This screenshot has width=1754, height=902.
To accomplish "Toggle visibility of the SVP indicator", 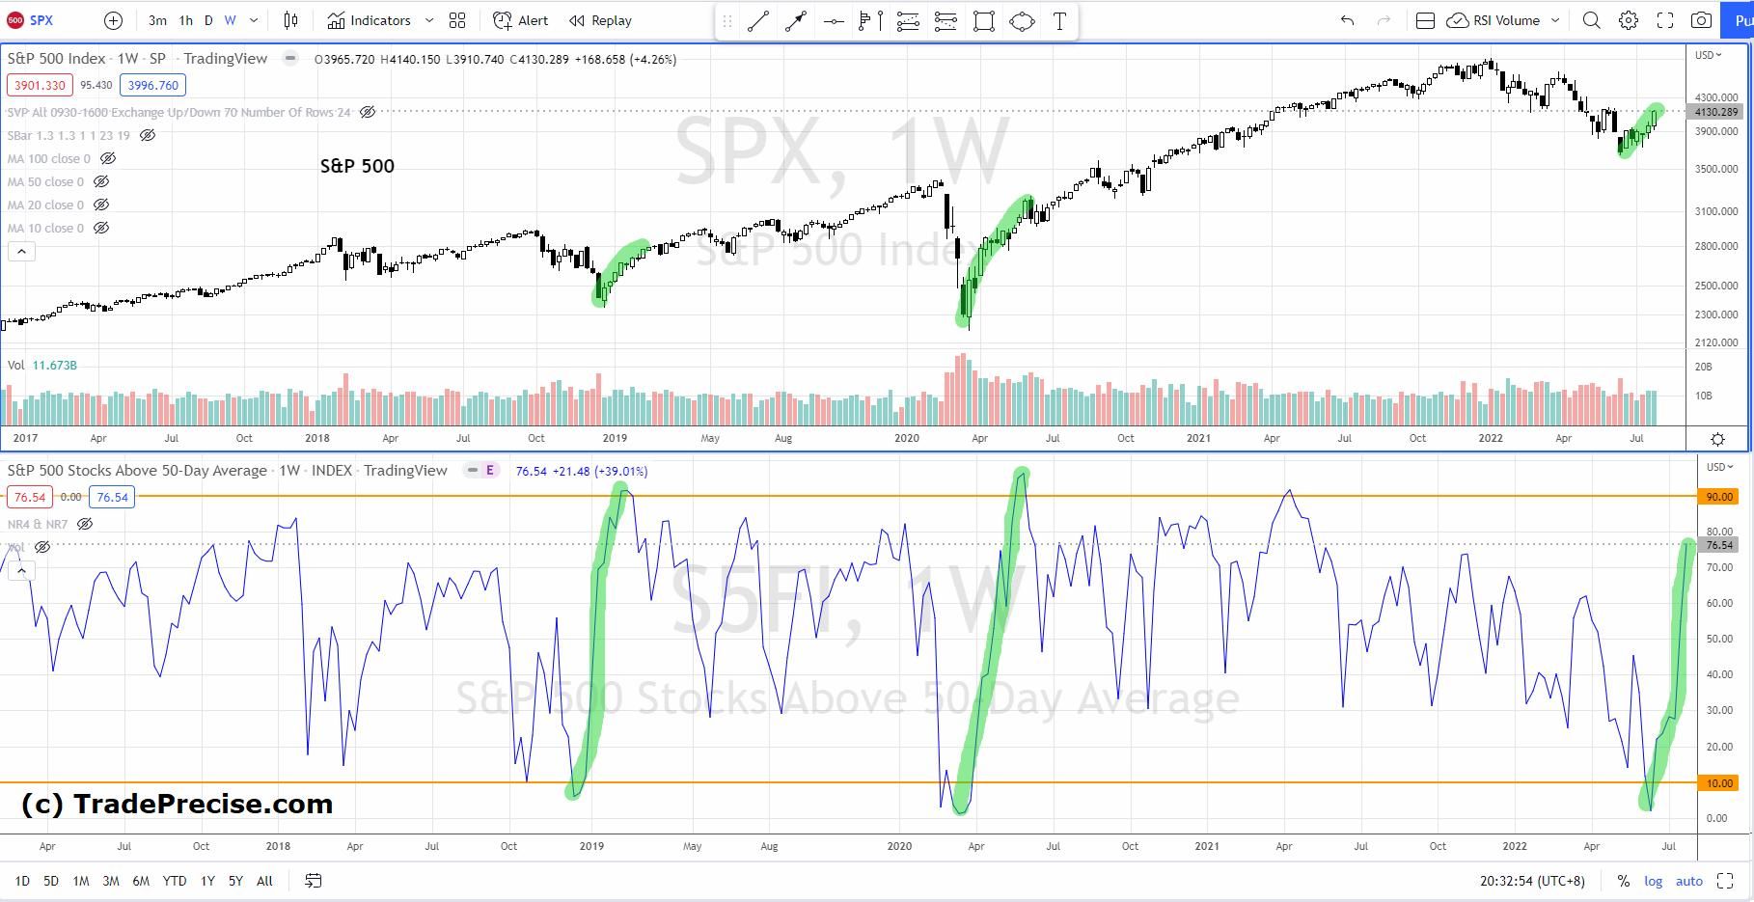I will [x=368, y=112].
